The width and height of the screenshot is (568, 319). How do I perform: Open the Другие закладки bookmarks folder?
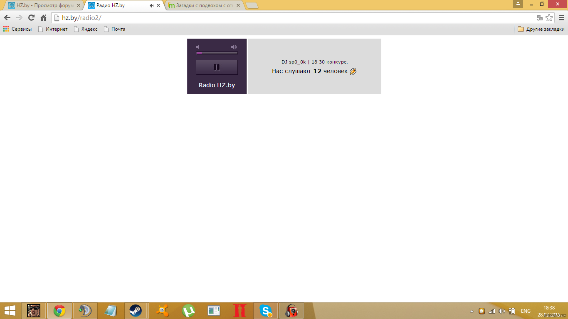[541, 29]
